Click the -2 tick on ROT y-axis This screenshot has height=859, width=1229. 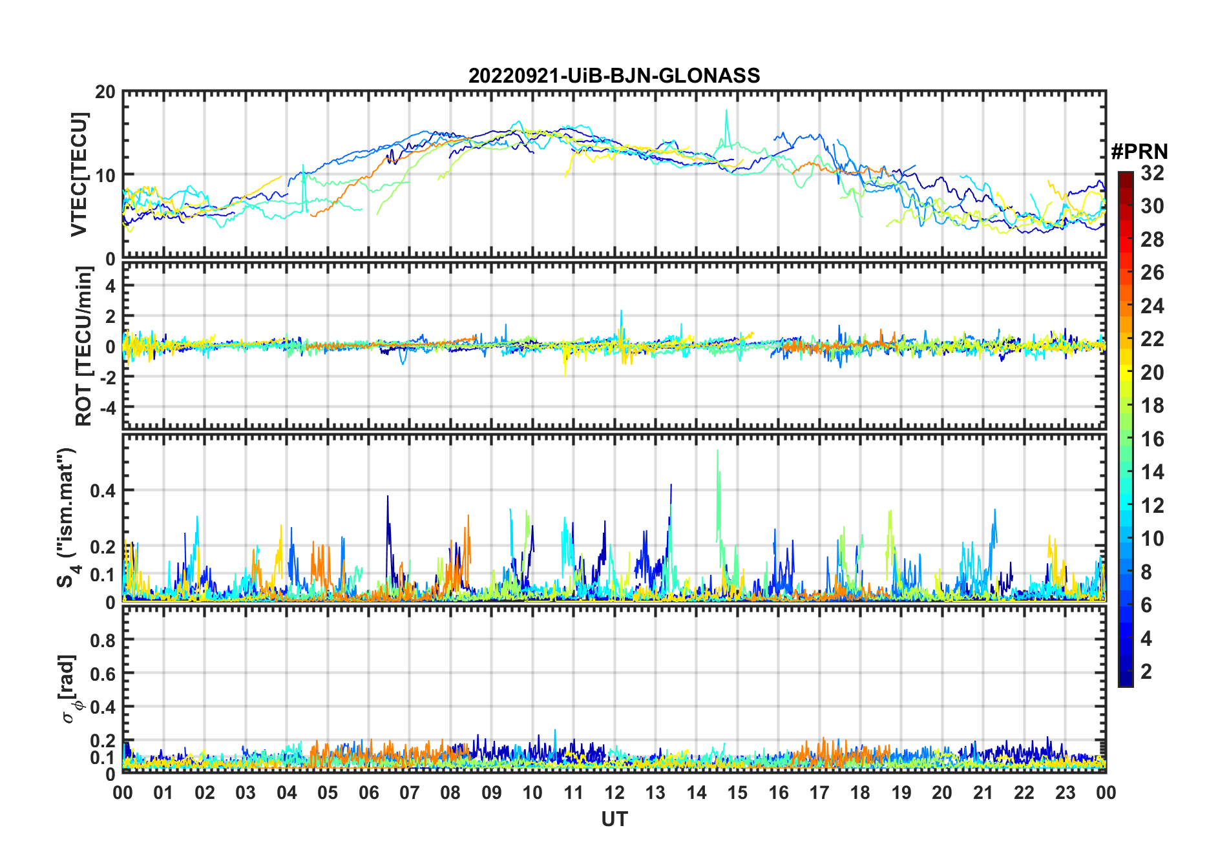(109, 377)
